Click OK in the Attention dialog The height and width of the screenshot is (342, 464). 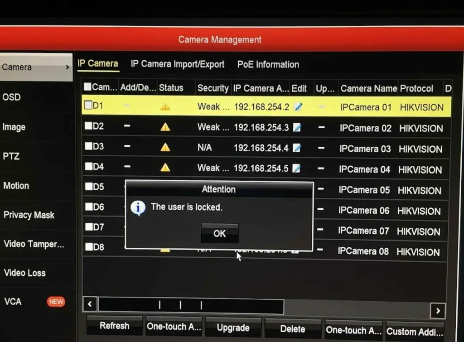tap(220, 233)
